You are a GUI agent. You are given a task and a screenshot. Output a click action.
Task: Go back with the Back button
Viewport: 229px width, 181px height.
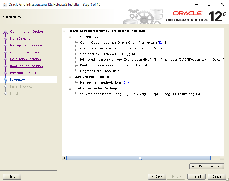coord(157,176)
